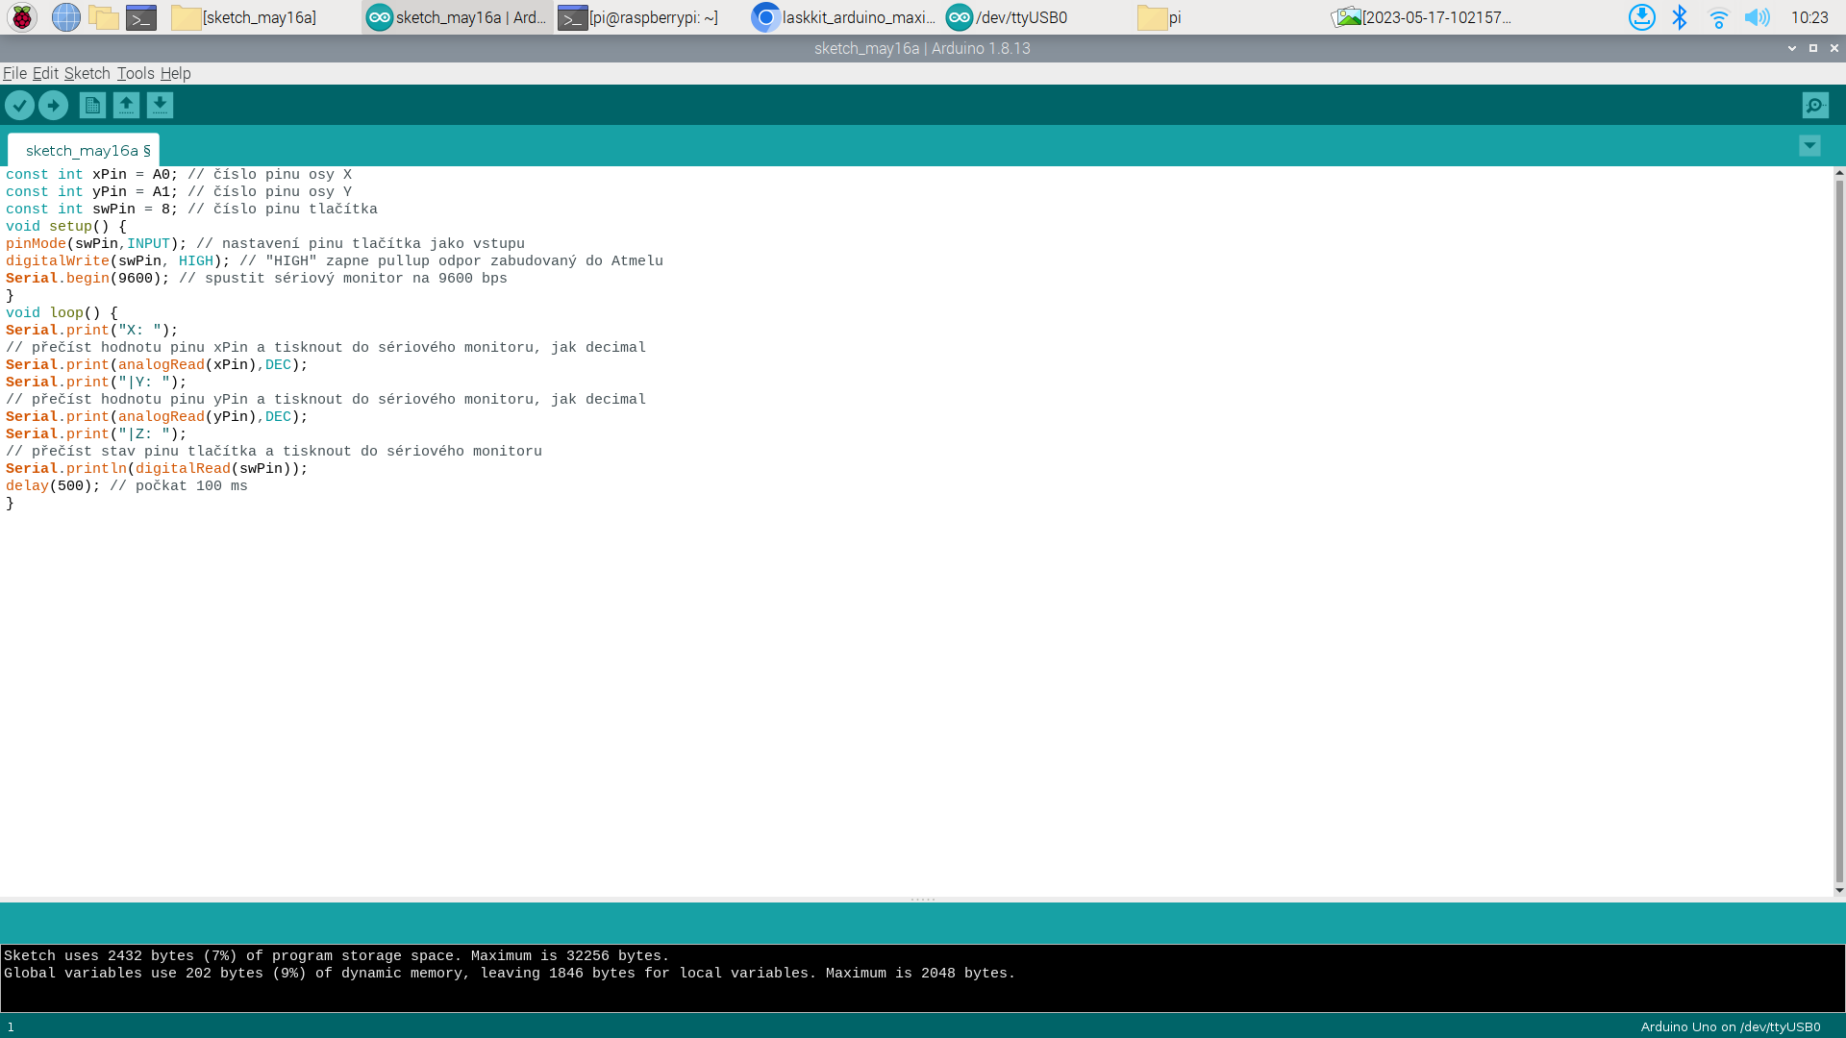Open the volume speaker tray icon

[1757, 17]
